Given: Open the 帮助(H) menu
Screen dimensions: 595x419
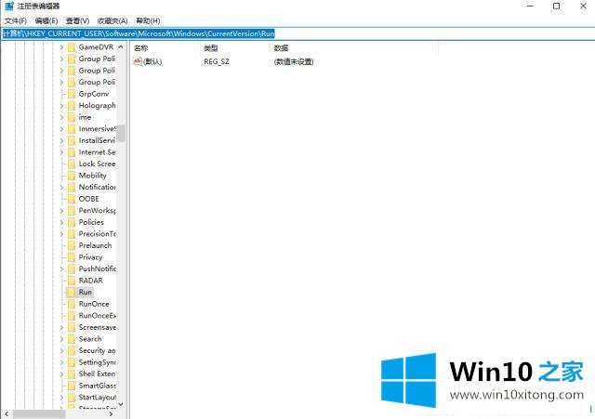Looking at the screenshot, I should tap(148, 20).
